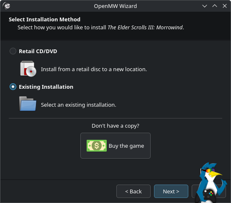The height and width of the screenshot is (203, 231).
Task: Click the OpenMW logo in title bar
Action: pyautogui.click(x=6, y=6)
